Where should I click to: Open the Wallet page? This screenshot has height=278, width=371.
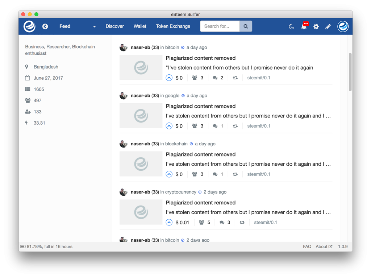click(x=140, y=26)
